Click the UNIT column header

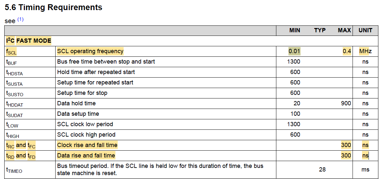[365, 30]
